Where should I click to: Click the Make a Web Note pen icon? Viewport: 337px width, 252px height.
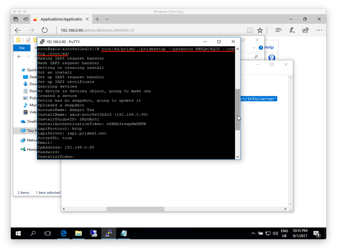coord(292,30)
